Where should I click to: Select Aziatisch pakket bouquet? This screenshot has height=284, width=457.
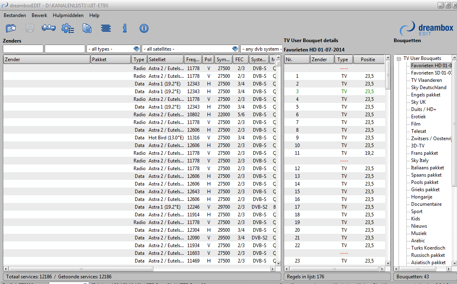pyautogui.click(x=428, y=263)
